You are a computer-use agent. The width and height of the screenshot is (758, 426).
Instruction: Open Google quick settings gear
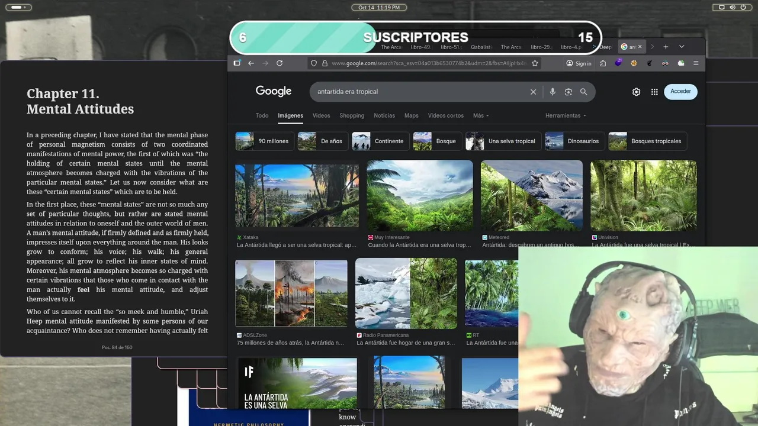click(x=636, y=92)
